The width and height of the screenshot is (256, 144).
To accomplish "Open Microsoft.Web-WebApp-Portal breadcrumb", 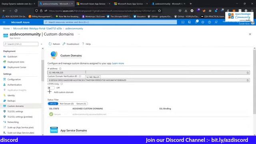I will (x=37, y=28).
